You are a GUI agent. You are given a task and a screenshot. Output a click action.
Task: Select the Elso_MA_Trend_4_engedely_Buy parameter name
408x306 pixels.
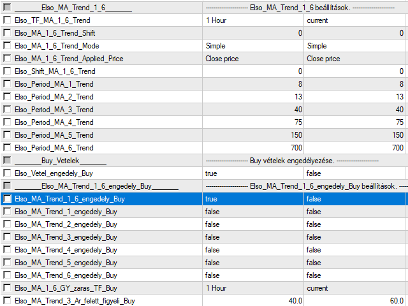[x=66, y=250]
